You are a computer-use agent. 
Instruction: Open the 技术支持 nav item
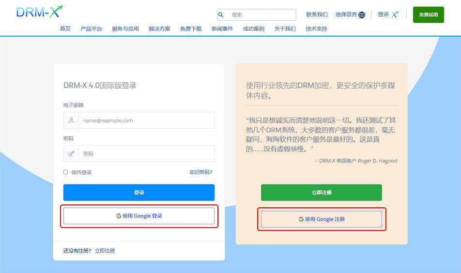(x=316, y=29)
